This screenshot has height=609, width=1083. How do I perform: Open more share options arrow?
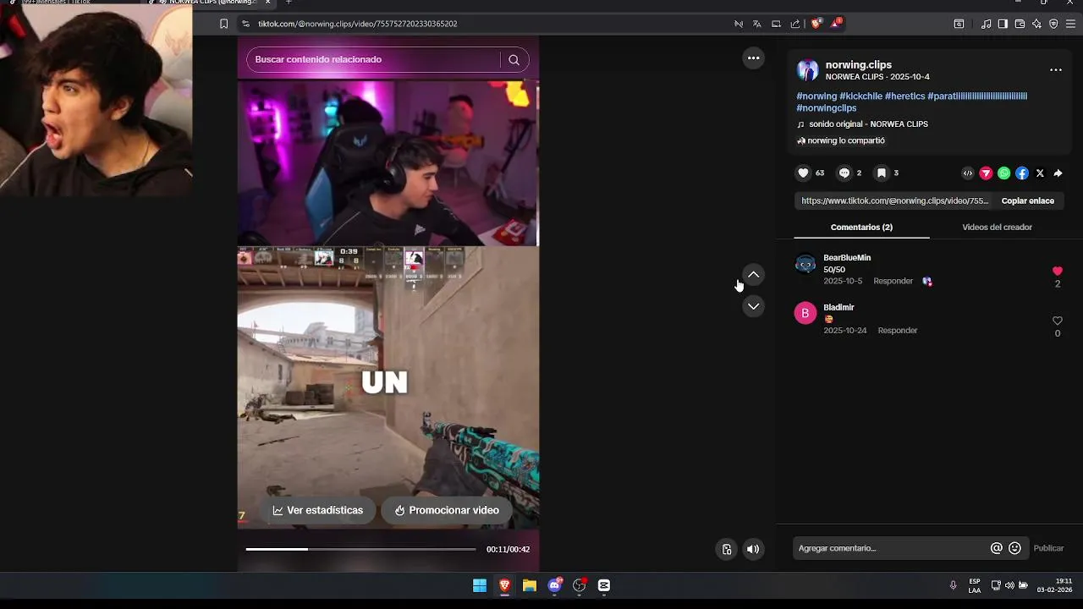[x=1058, y=173]
